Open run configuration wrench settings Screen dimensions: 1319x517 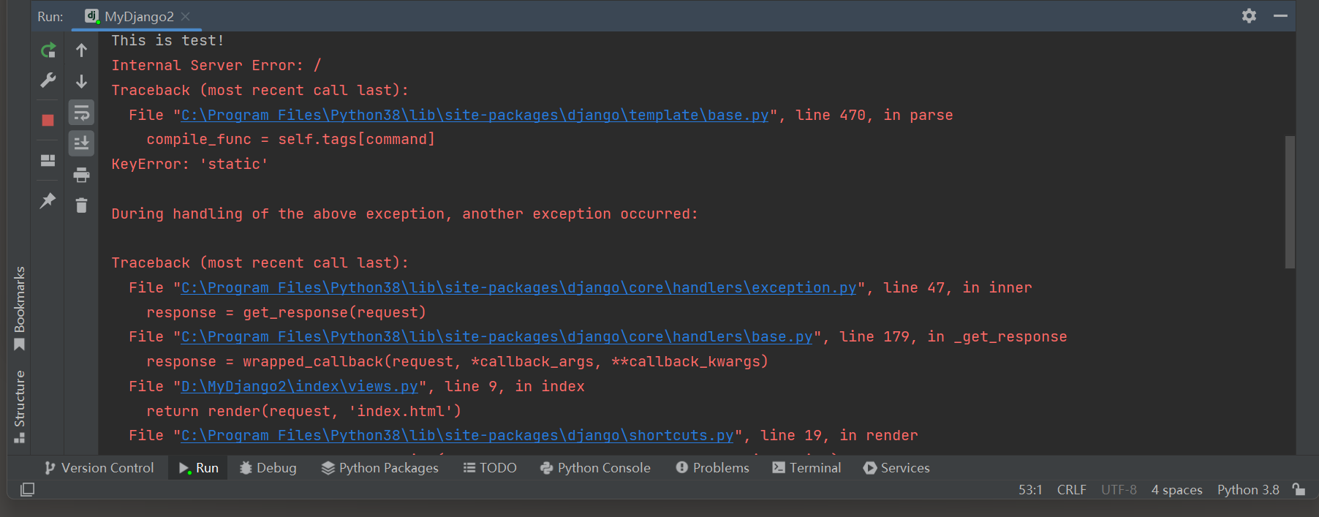pyautogui.click(x=48, y=80)
